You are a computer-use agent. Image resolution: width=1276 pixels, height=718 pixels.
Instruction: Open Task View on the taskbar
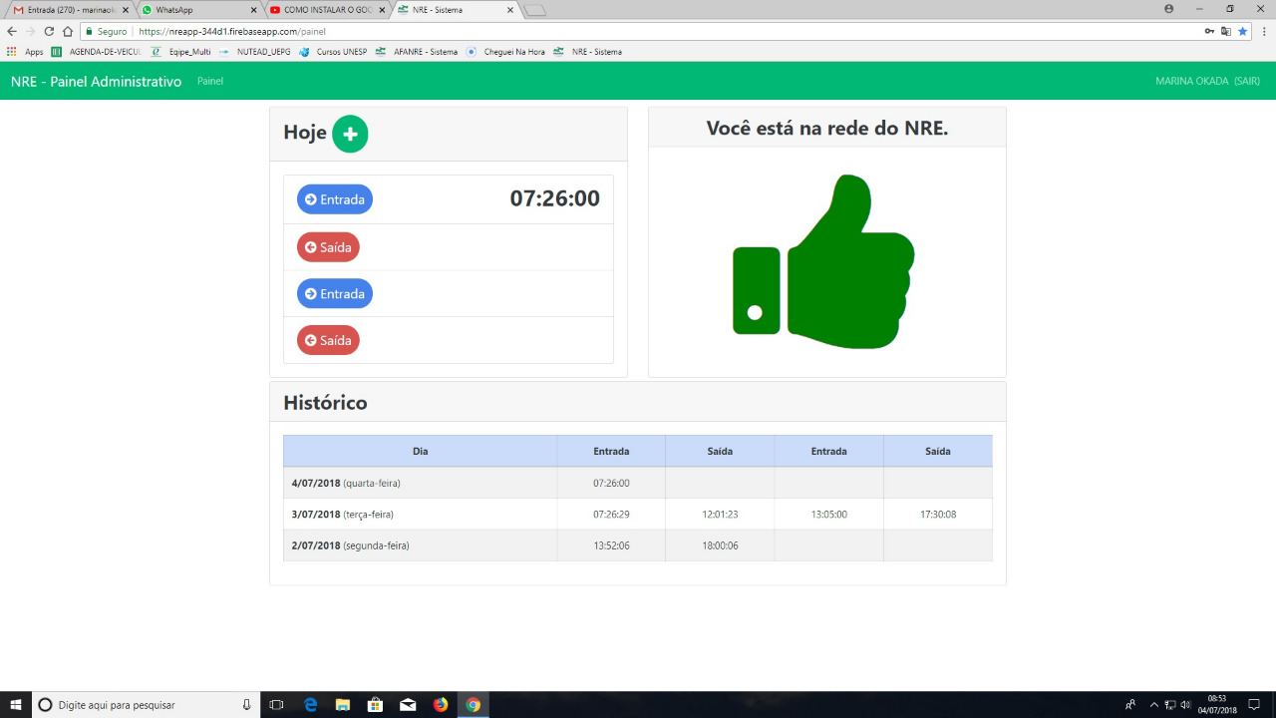(x=277, y=704)
